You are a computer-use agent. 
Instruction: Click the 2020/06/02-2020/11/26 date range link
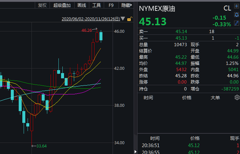pyautogui.click(x=90, y=19)
